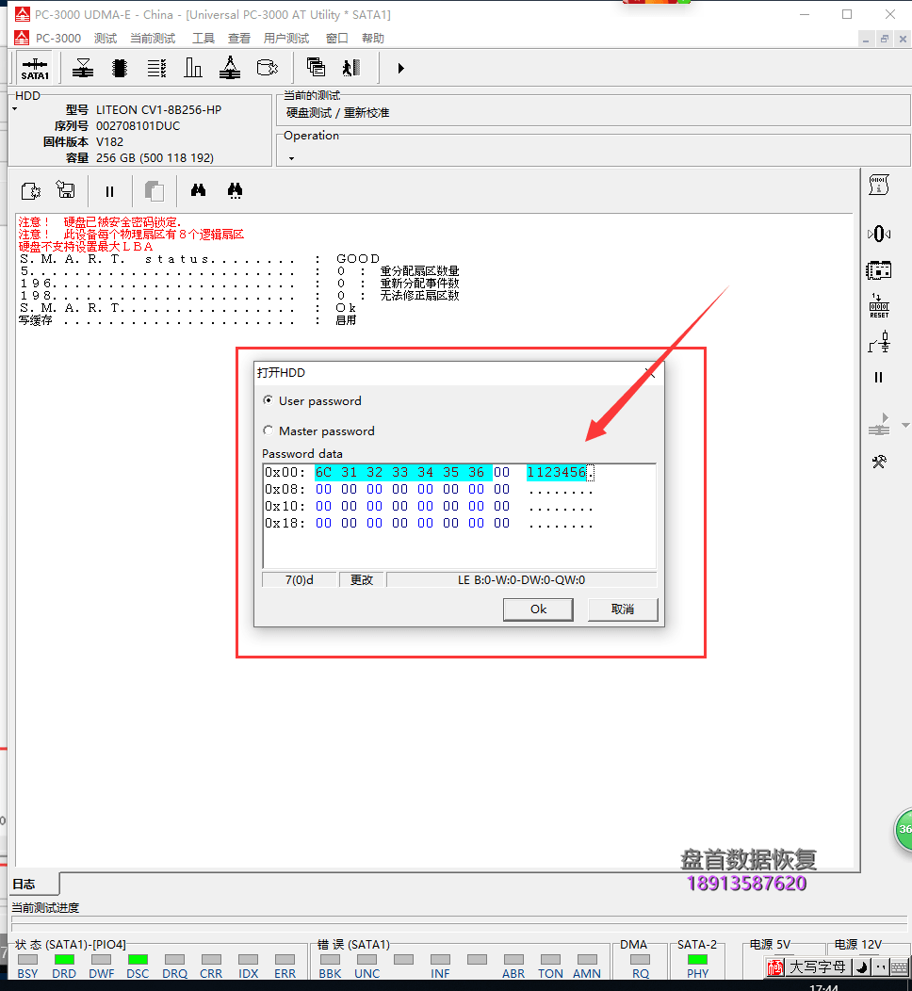Viewport: 912px width, 991px height.
Task: Click the copy log icon
Action: 154,191
